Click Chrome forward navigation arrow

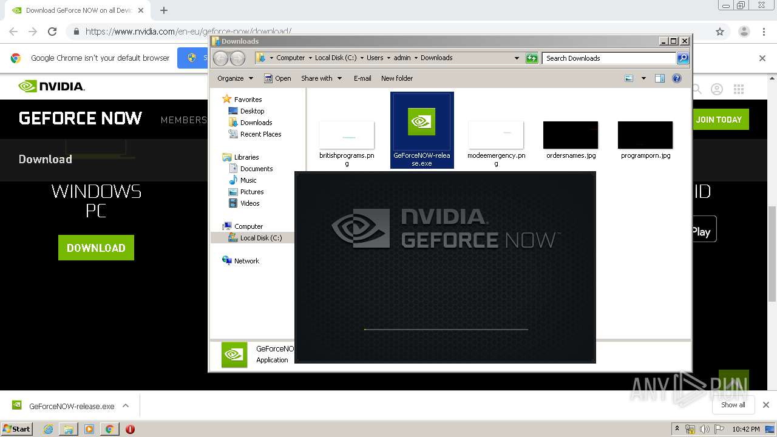tap(33, 32)
